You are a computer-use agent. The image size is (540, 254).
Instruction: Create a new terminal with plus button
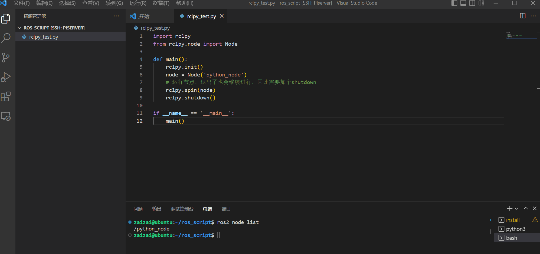[509, 208]
